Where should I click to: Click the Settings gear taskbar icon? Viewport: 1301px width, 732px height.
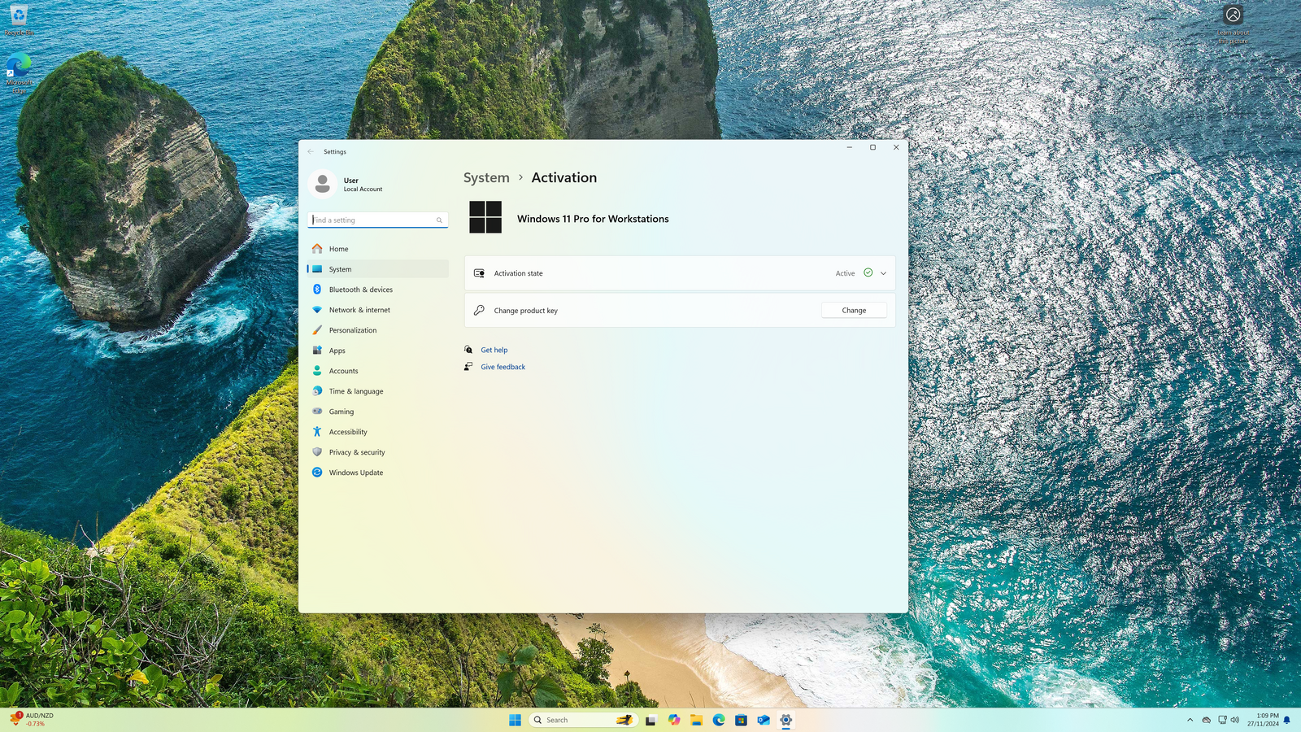coord(785,720)
